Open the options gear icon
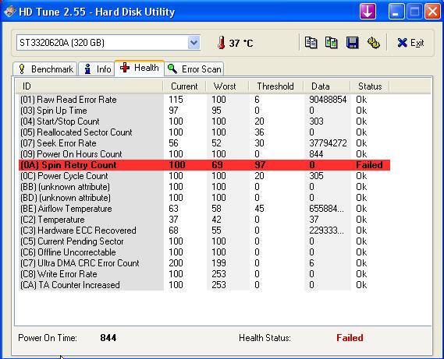444x359 pixels. tap(374, 43)
